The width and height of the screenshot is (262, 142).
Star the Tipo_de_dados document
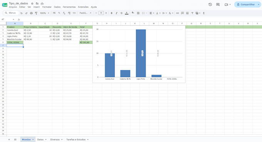tap(32, 3)
